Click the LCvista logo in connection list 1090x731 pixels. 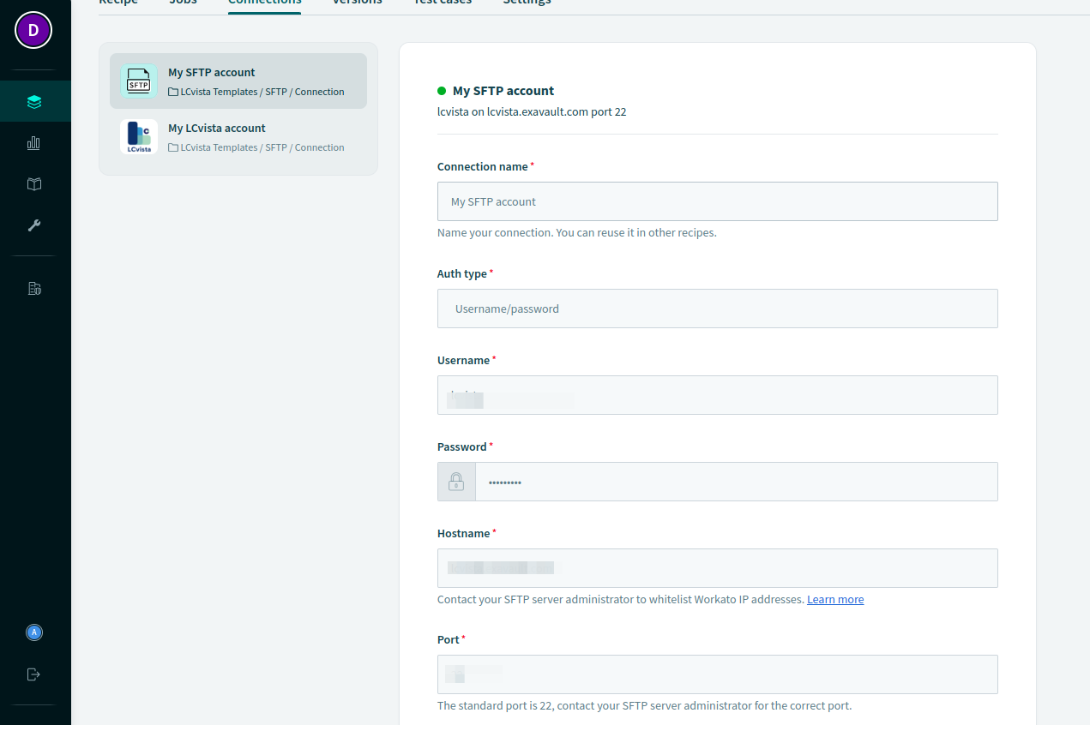click(x=138, y=136)
